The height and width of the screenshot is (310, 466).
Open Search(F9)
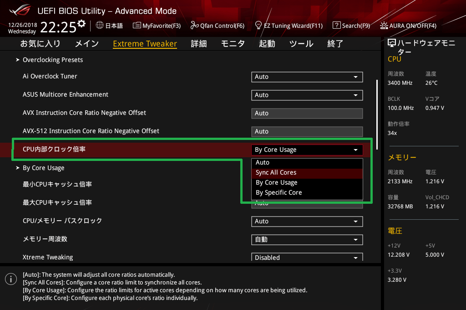[x=351, y=26]
